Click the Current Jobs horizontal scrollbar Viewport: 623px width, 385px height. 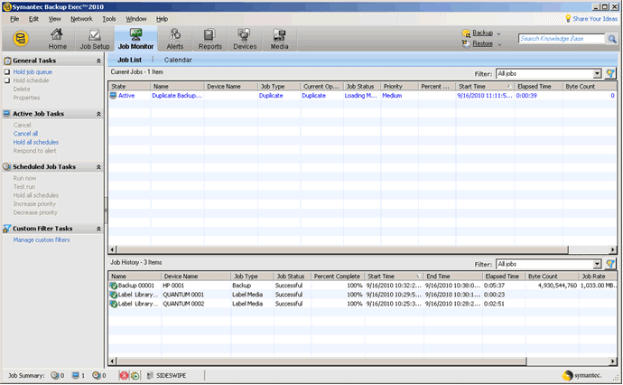click(342, 249)
